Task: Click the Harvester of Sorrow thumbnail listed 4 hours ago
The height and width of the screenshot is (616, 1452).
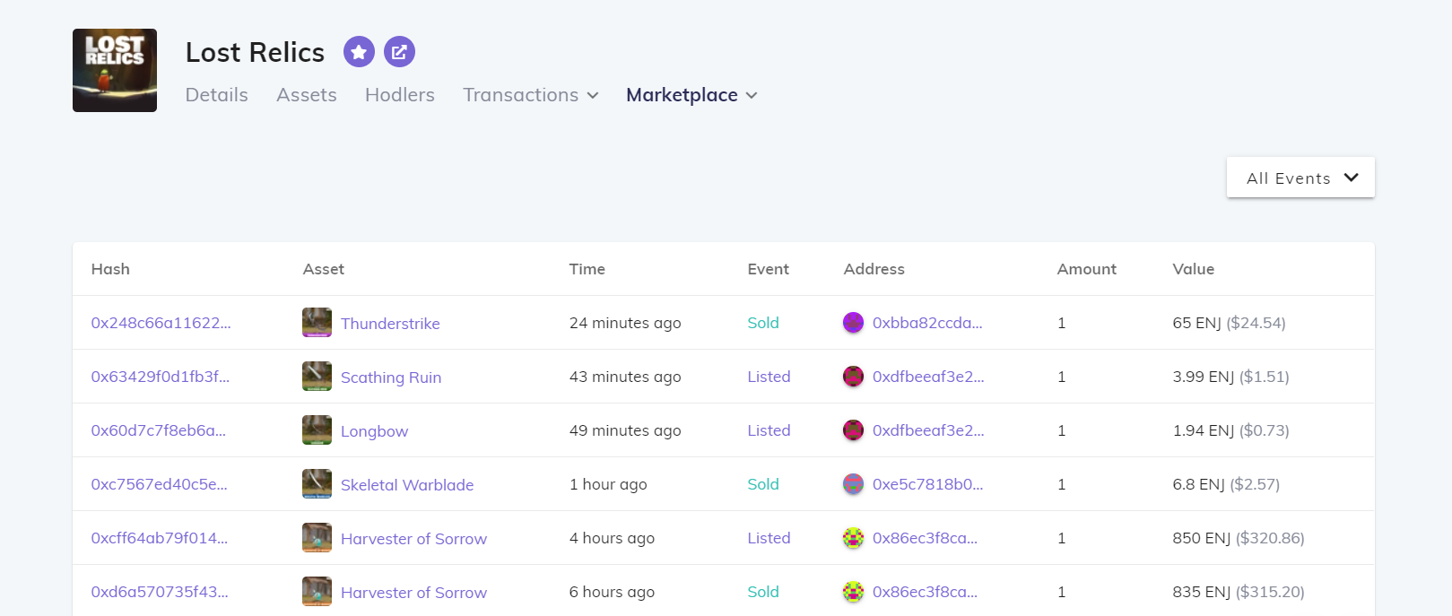Action: (x=317, y=538)
